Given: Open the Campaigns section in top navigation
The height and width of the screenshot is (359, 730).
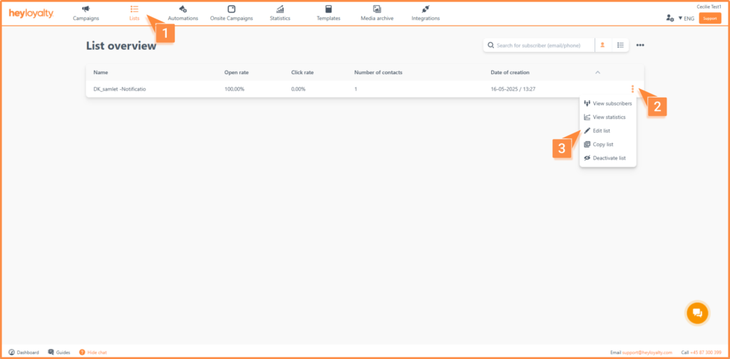Looking at the screenshot, I should point(86,13).
